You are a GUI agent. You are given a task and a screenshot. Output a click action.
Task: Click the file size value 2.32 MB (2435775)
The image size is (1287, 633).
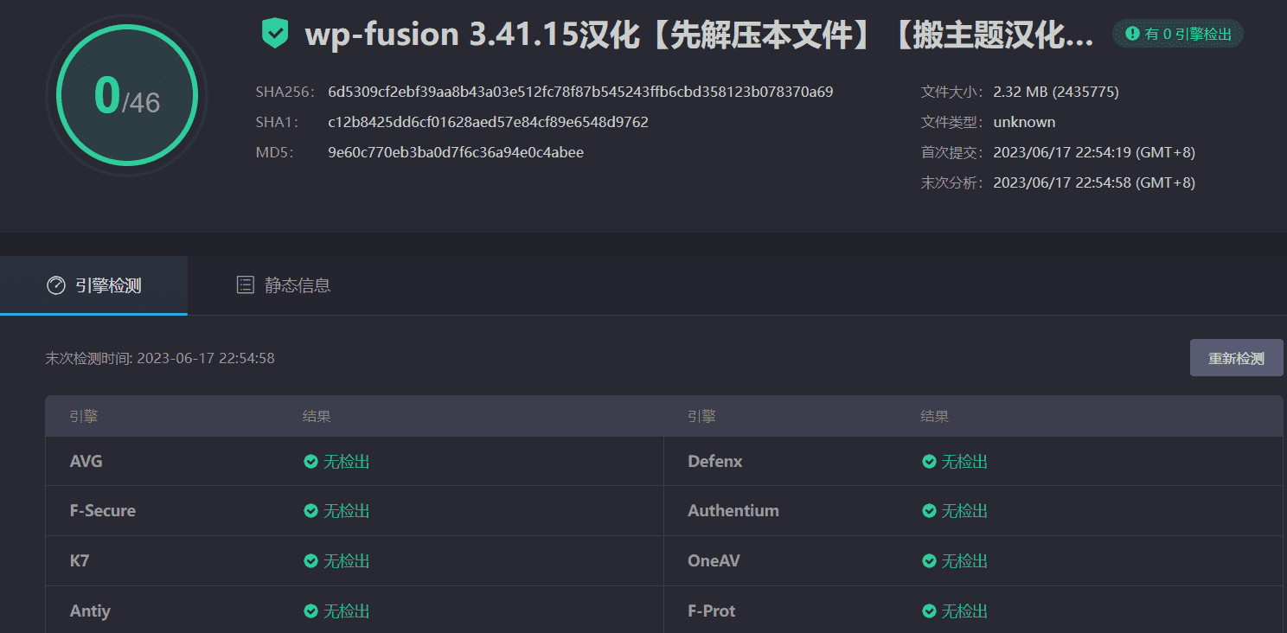click(x=1056, y=92)
